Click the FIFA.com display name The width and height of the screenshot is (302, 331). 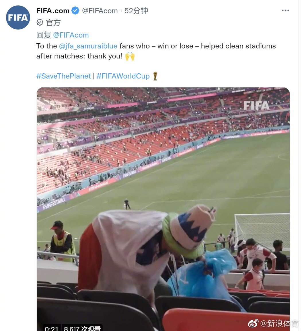coord(53,11)
